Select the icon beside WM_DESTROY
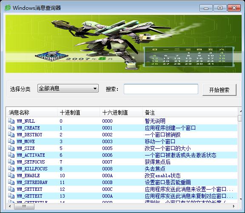This screenshot has width=245, height=213. [11, 135]
